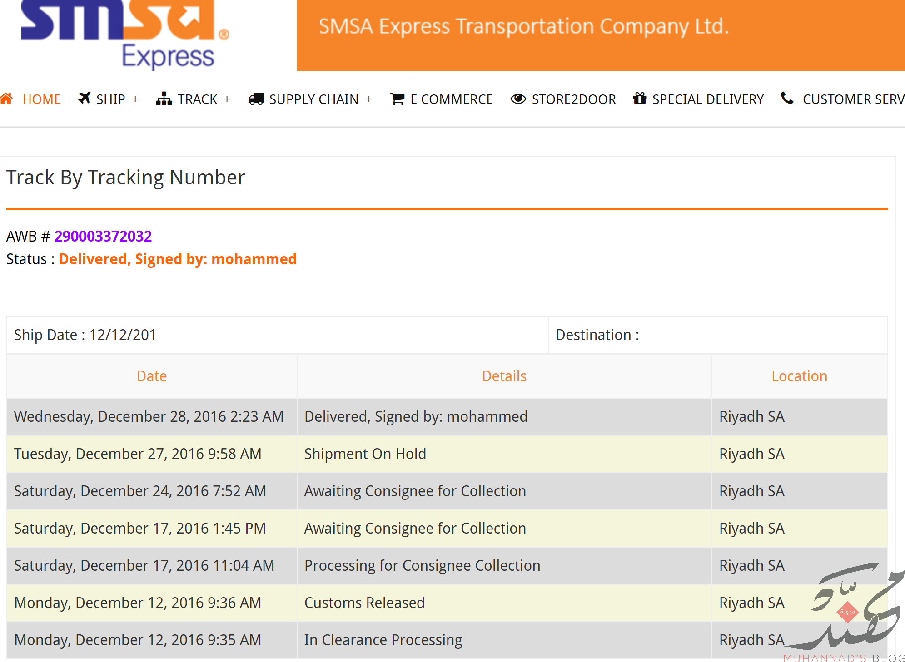The width and height of the screenshot is (905, 662).
Task: Select the Monday, December 12, 2016 9:36 AM cell
Action: (152, 603)
